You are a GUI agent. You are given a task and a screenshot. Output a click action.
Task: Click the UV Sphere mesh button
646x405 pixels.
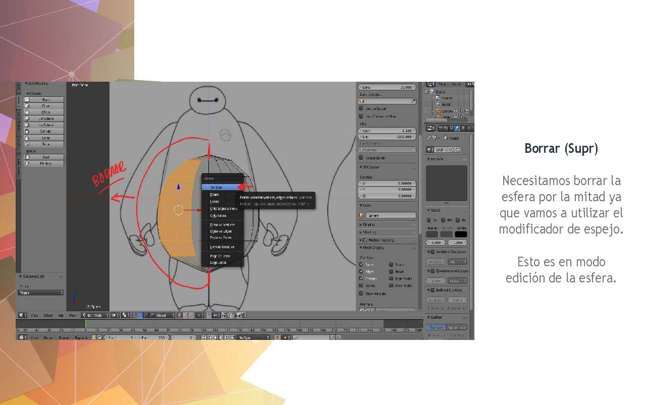44,119
